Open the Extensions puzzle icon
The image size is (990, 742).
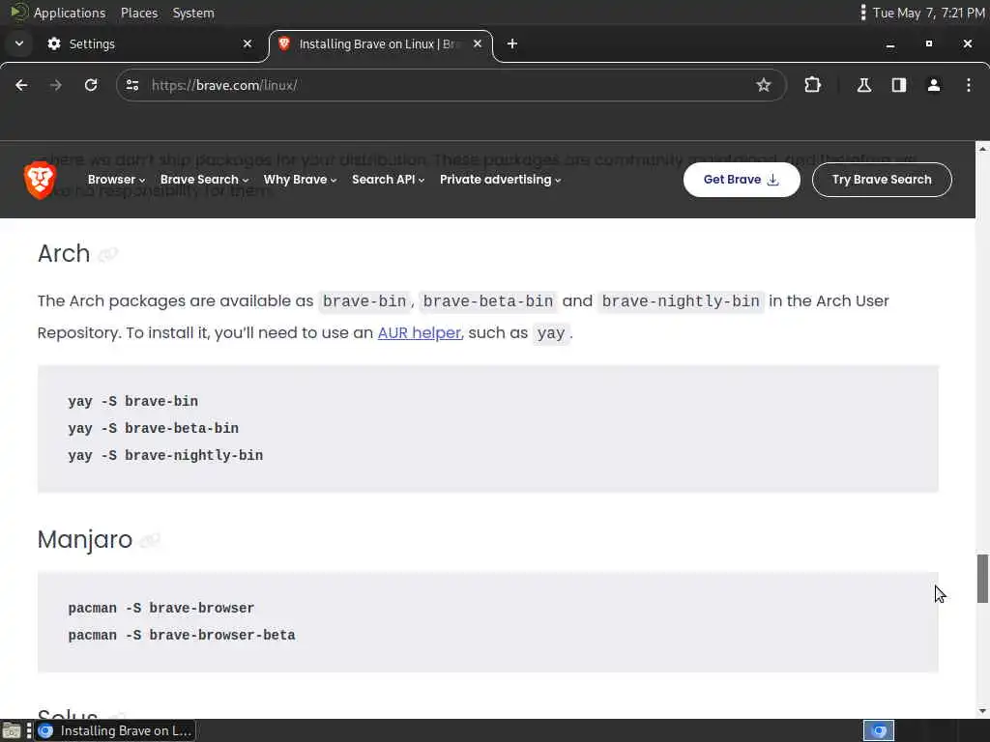[x=812, y=85]
